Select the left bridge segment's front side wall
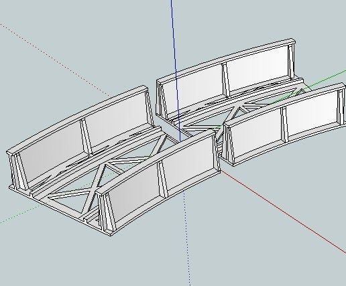Screen dimensions: 346x286 point(158,183)
